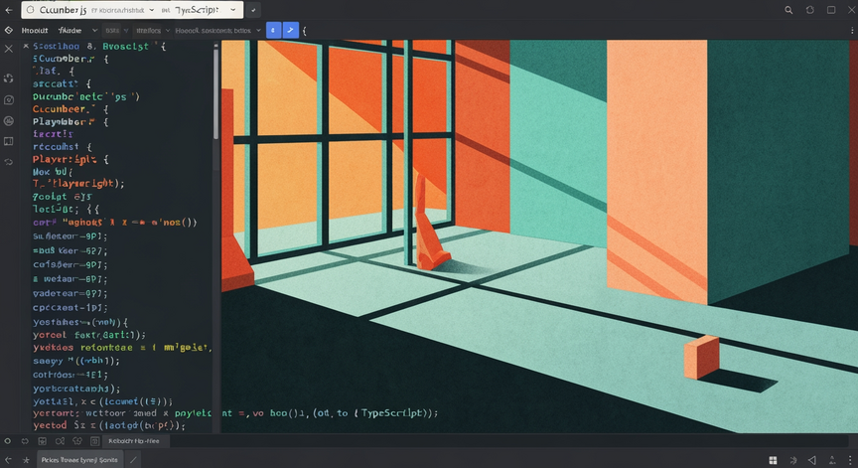Click the checkmark button after the address field

click(253, 10)
